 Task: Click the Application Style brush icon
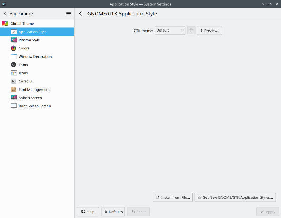[x=13, y=32]
